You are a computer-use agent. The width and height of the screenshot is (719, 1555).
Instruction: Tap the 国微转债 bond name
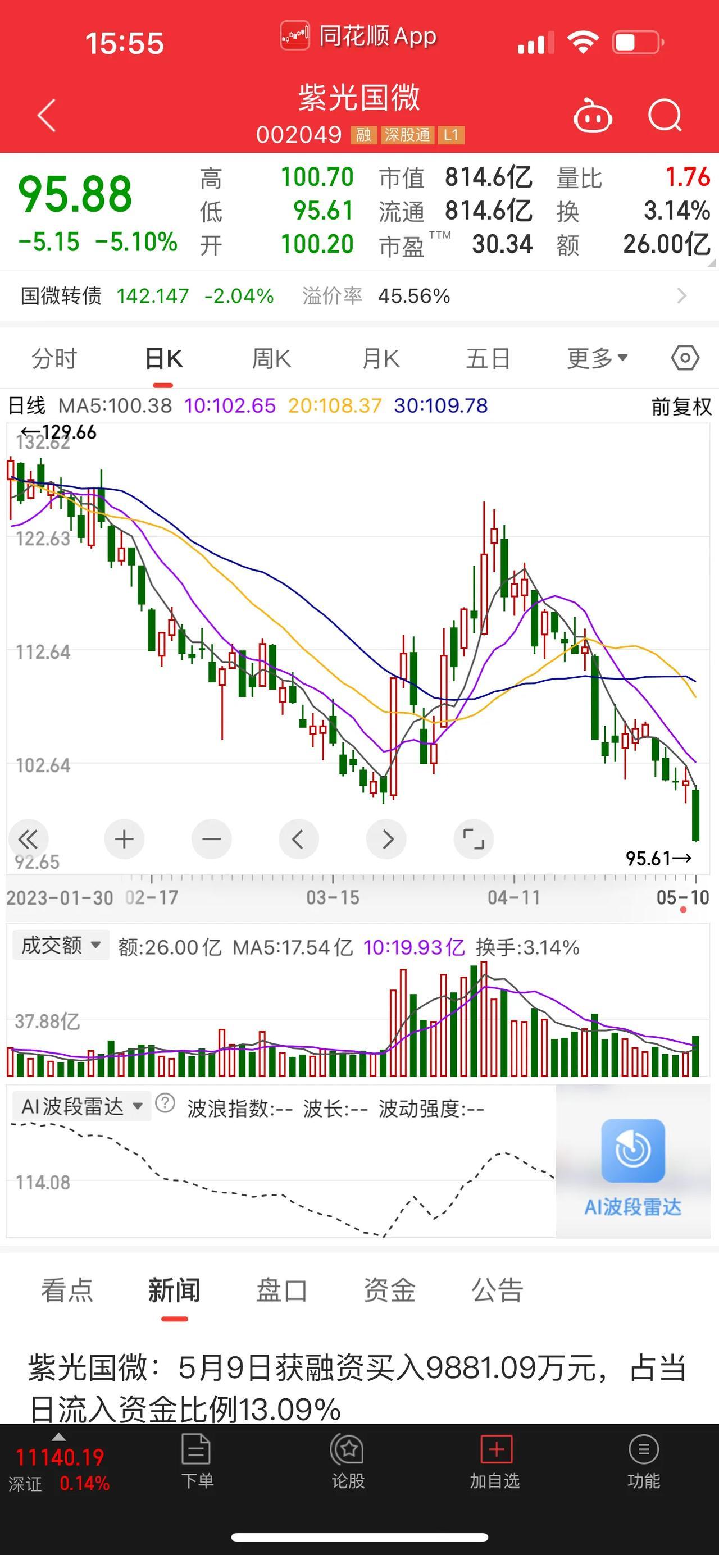click(x=61, y=296)
